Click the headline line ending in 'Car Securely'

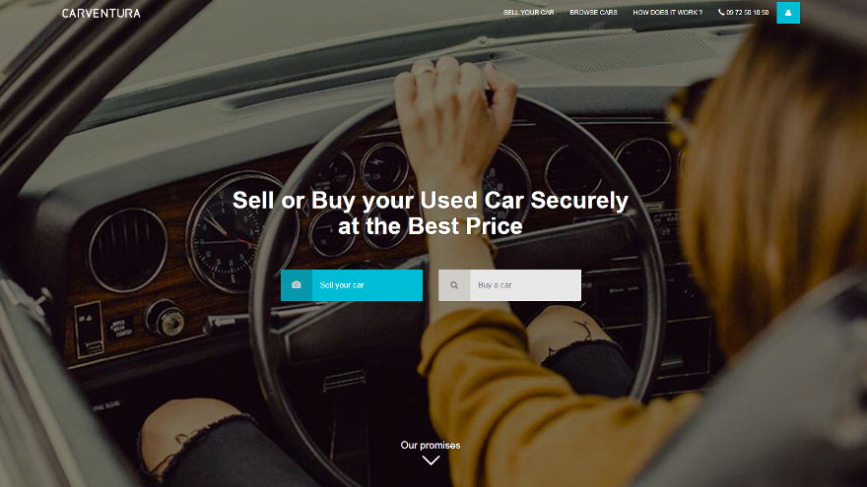click(x=431, y=201)
